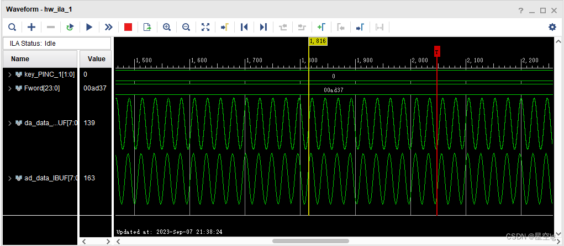This screenshot has height=246, width=564.
Task: Jump to the next transition
Action: click(302, 27)
